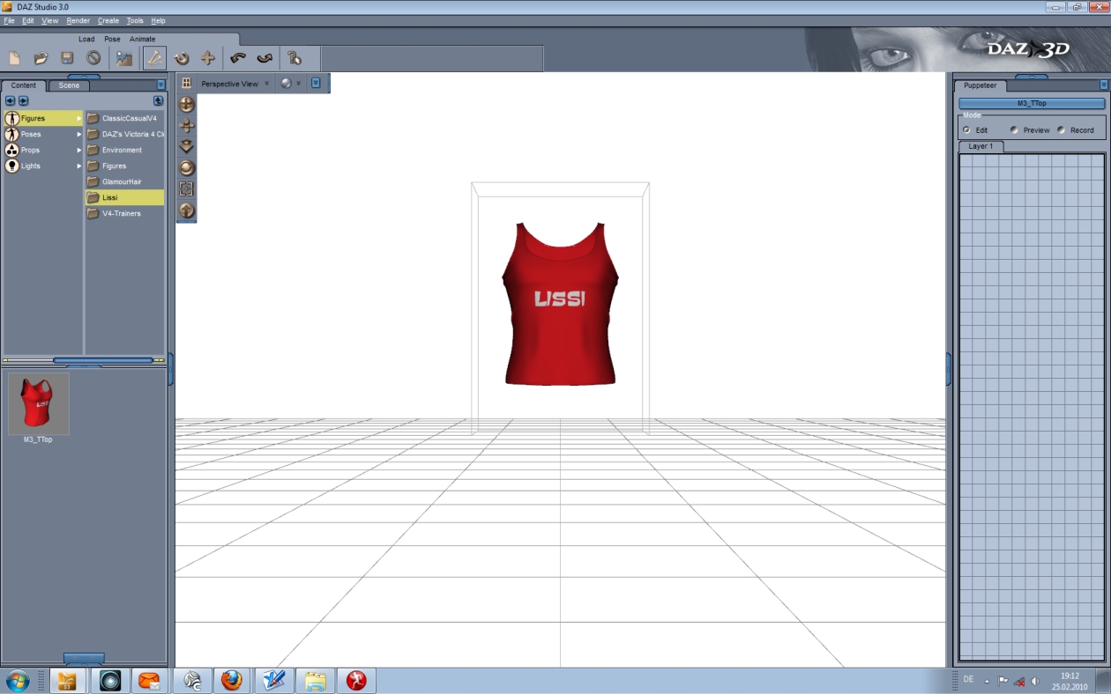
Task: Click the New scene icon
Action: tap(14, 58)
